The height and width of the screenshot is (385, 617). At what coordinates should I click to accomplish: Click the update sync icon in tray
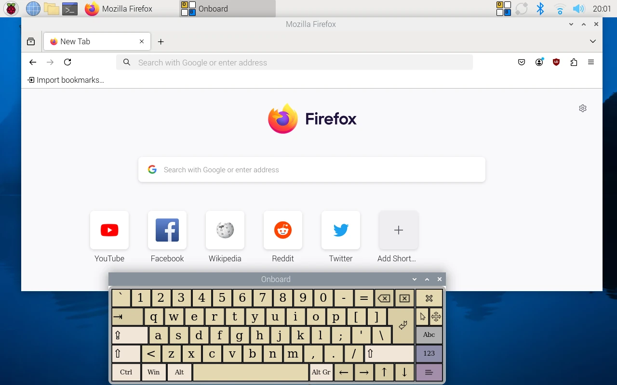click(522, 9)
